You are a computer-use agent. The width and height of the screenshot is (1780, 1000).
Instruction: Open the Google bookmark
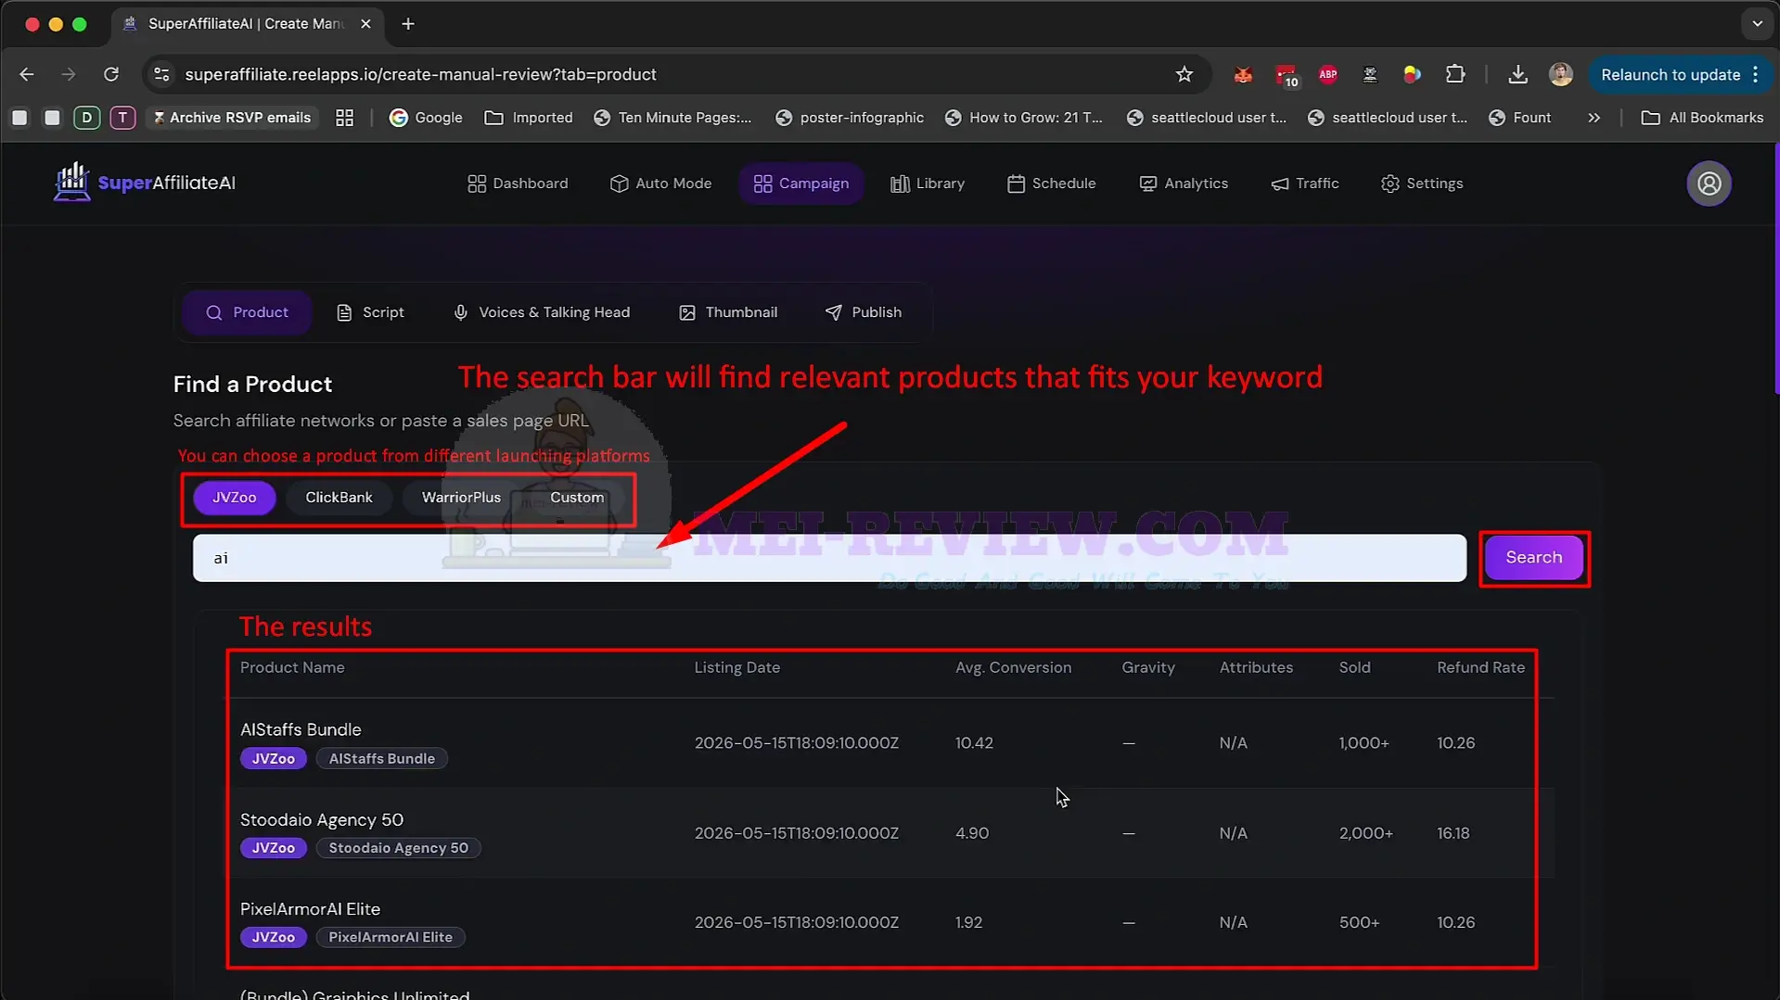pos(426,118)
